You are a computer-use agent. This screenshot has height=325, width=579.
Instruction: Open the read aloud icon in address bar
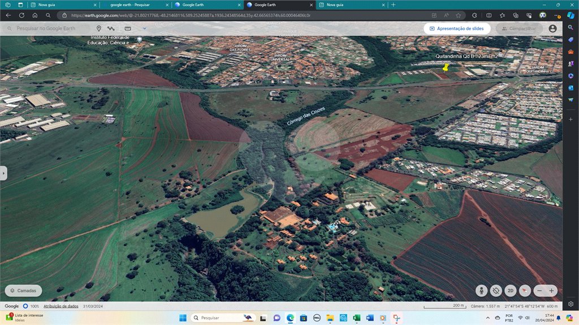[x=446, y=15]
